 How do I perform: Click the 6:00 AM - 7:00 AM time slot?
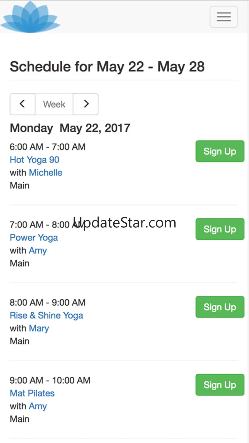point(48,147)
